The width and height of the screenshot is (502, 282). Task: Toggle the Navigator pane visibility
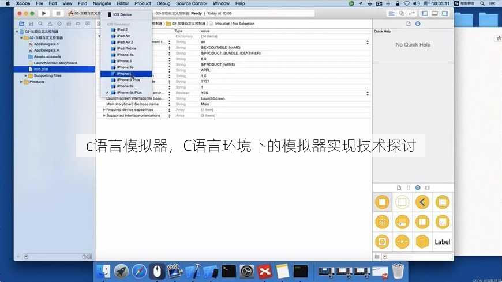[425, 13]
